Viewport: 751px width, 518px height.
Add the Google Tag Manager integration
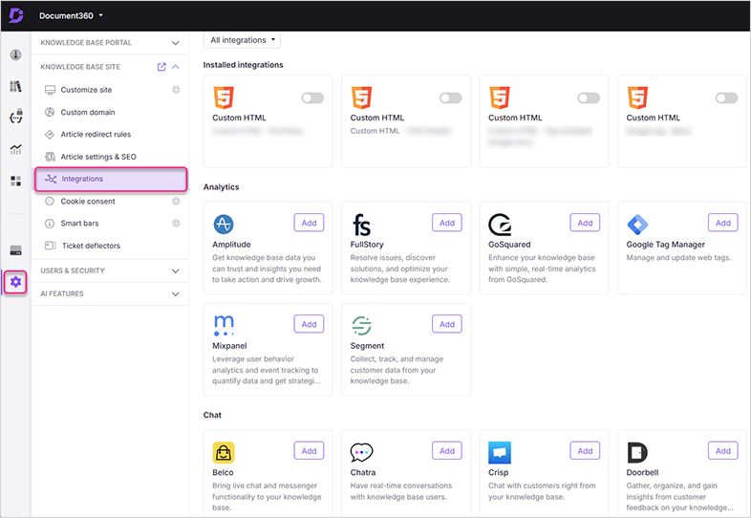tap(722, 223)
